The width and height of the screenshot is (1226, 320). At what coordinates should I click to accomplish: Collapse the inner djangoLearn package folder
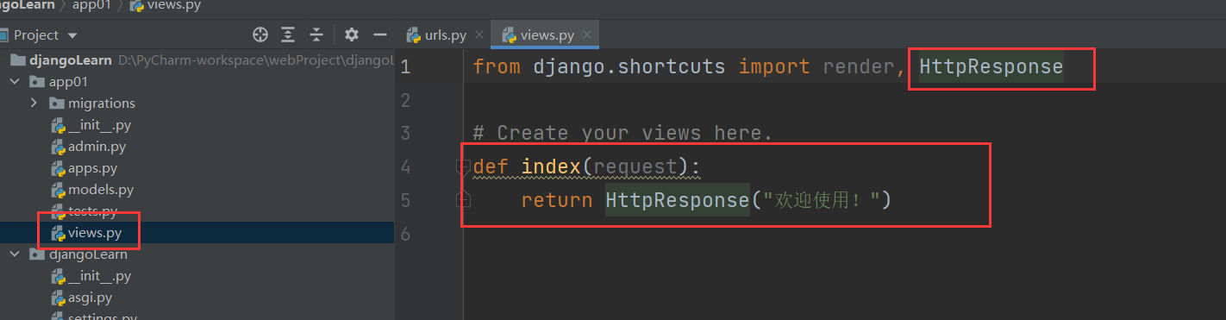coord(15,254)
